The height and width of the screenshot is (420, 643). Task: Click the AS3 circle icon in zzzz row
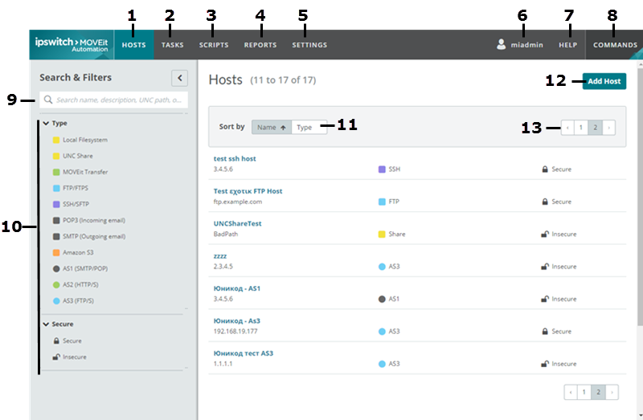[382, 267]
